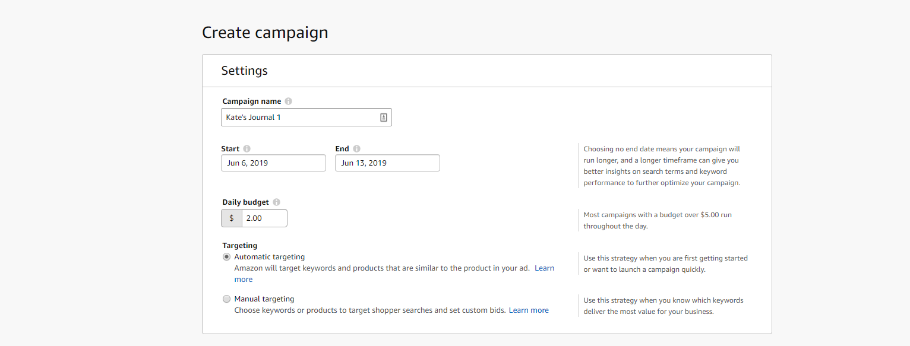Click into the Kate's Journal 1 name field
The width and height of the screenshot is (910, 346).
(306, 118)
